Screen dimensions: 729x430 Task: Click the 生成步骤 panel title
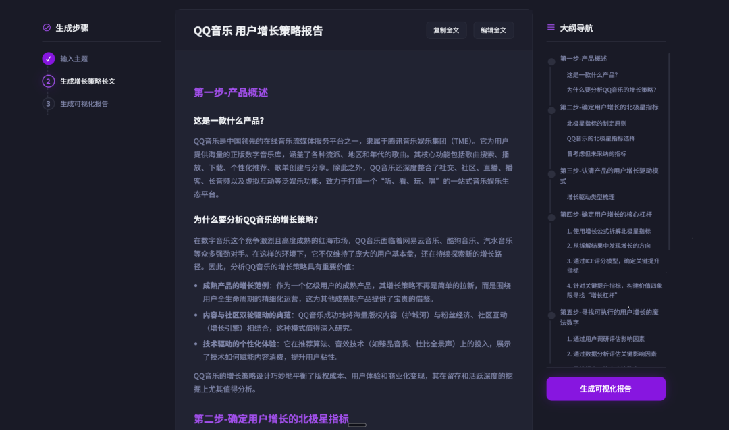(72, 28)
